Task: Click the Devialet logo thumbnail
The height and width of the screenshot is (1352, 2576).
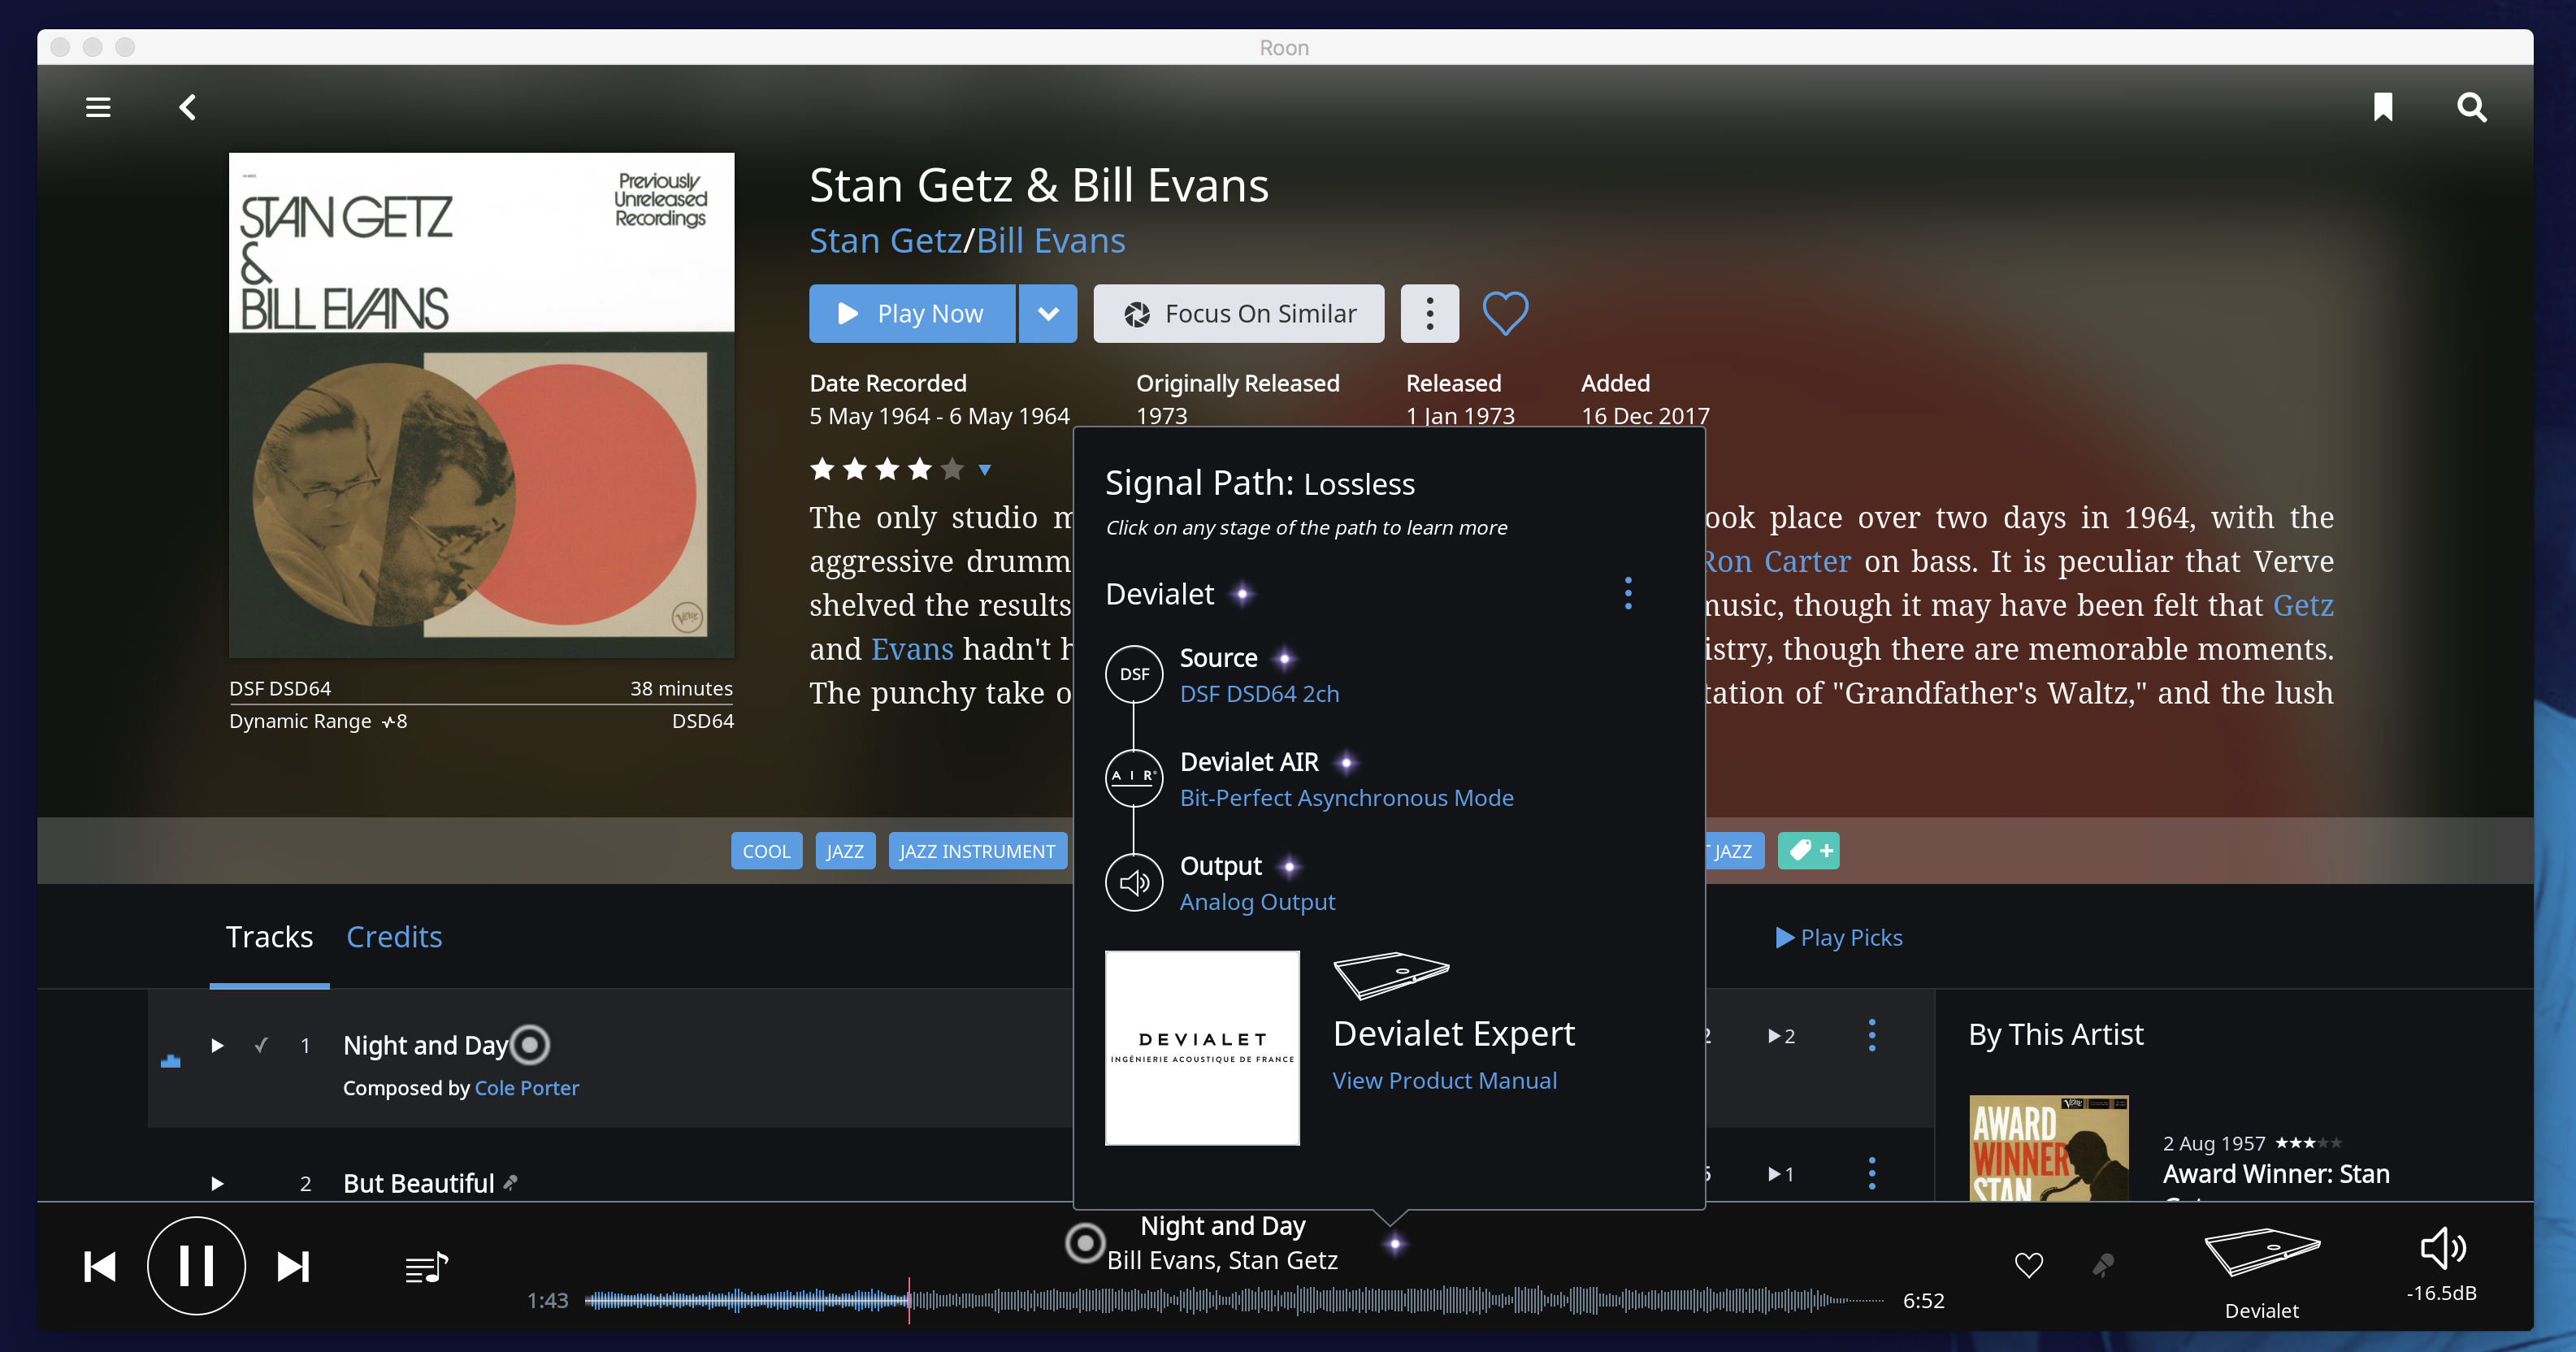Action: [1202, 1048]
